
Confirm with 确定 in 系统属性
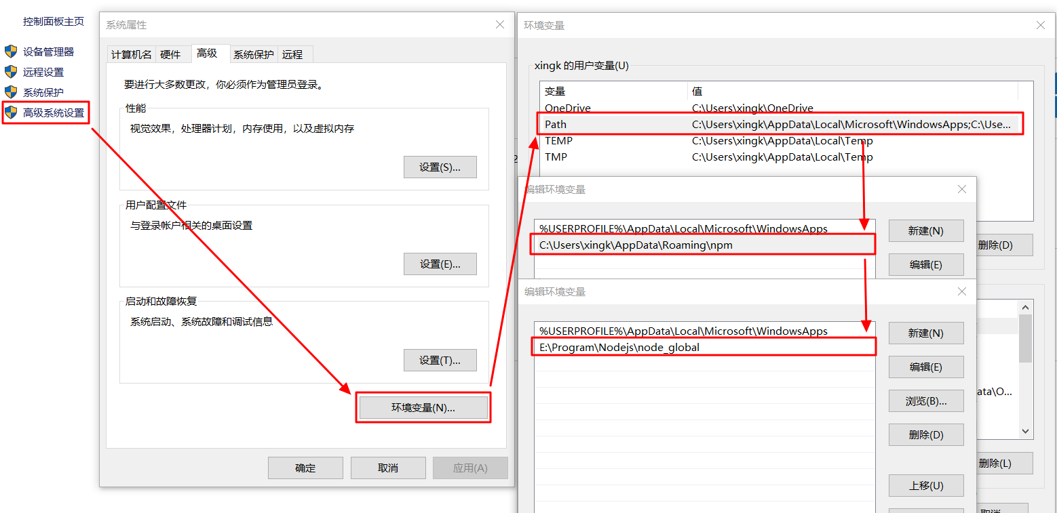(305, 468)
